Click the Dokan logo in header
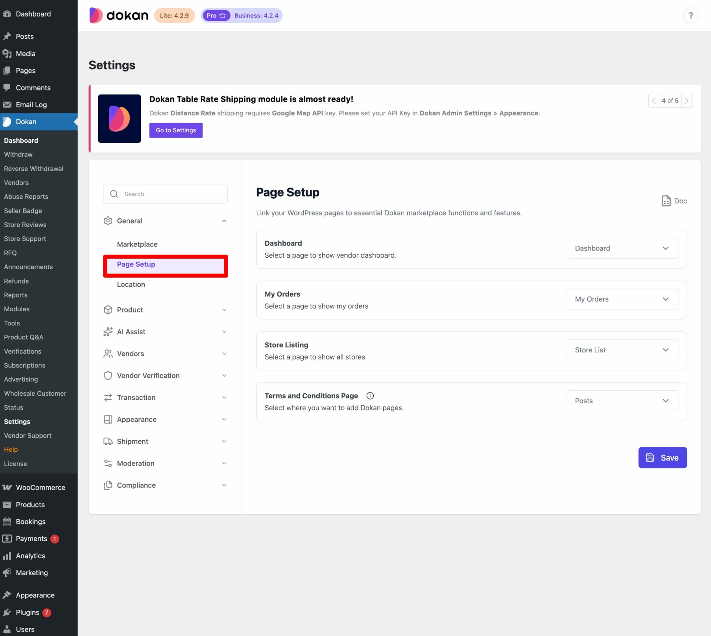The image size is (711, 636). [x=118, y=16]
